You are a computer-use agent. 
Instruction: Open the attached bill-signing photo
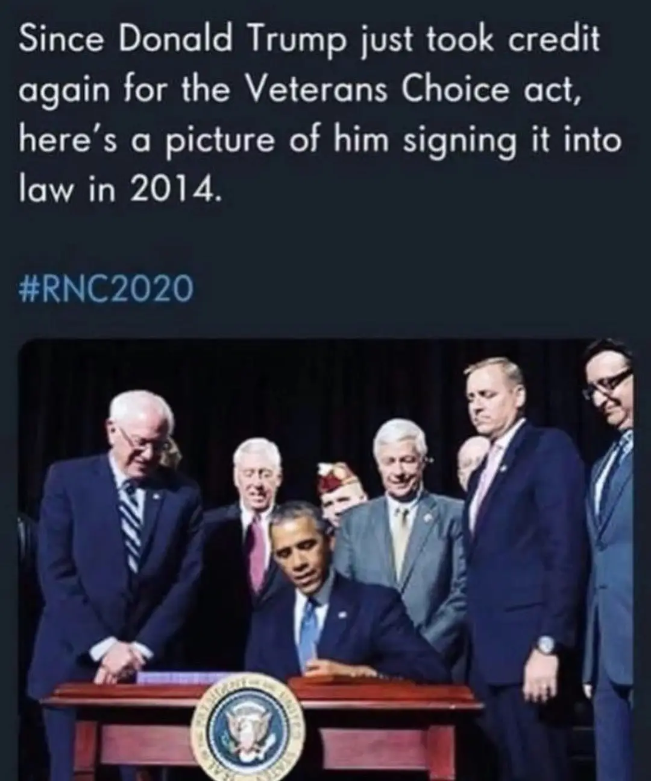point(326,560)
